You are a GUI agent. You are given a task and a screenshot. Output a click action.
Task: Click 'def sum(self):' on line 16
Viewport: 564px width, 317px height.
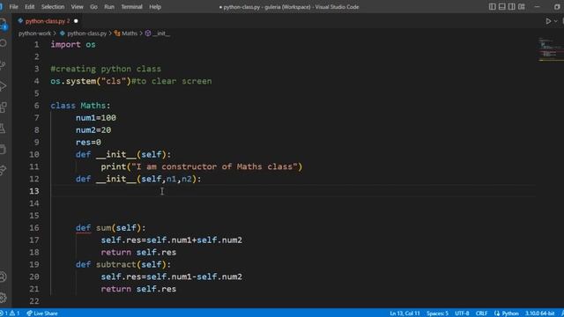(111, 228)
